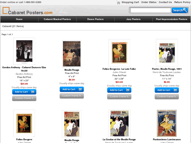Open the Order Status link
191x143 pixels.
point(149,2)
